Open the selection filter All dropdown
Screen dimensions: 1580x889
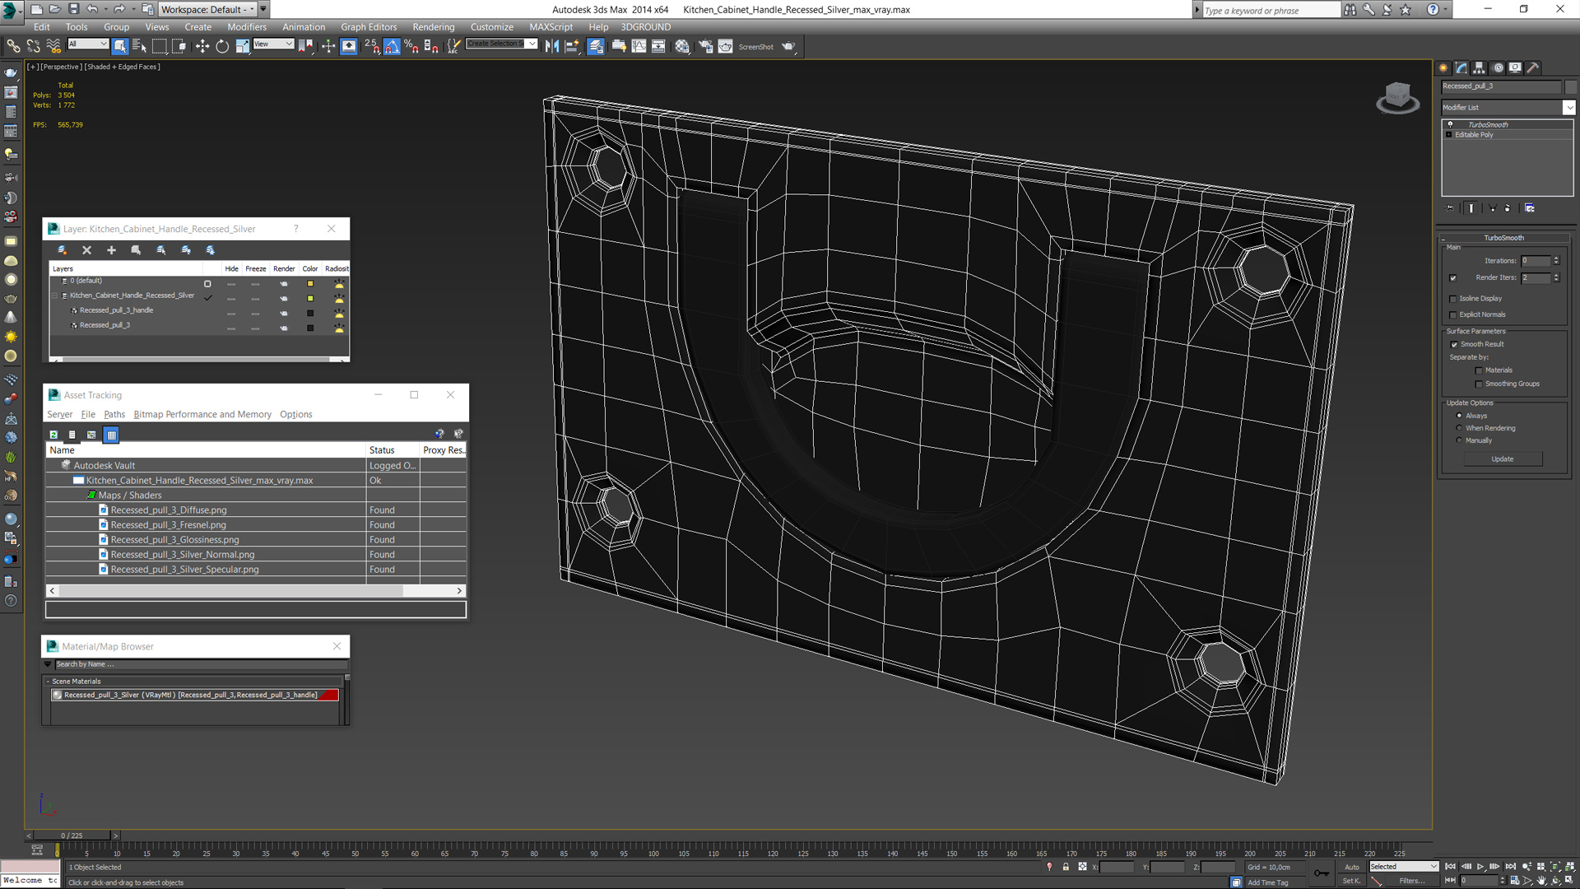click(x=88, y=44)
